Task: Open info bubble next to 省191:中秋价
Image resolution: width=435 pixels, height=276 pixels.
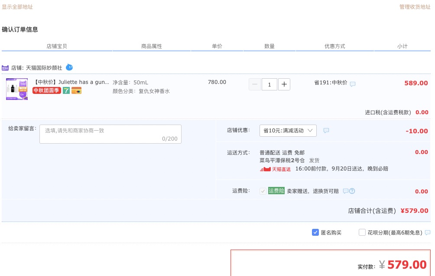Action: pos(353,84)
